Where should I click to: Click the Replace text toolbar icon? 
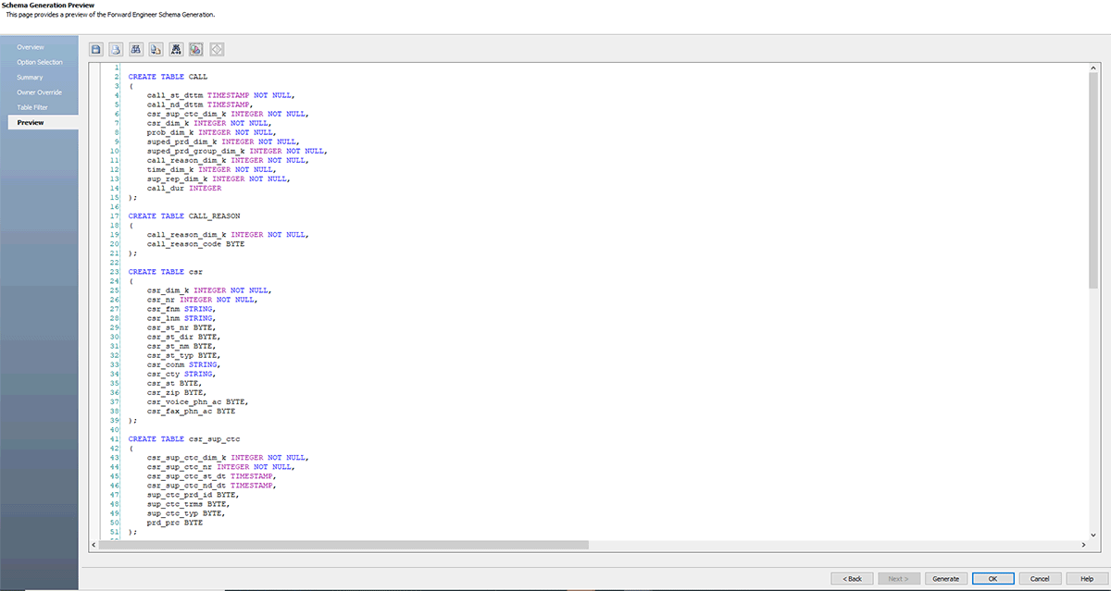point(156,49)
